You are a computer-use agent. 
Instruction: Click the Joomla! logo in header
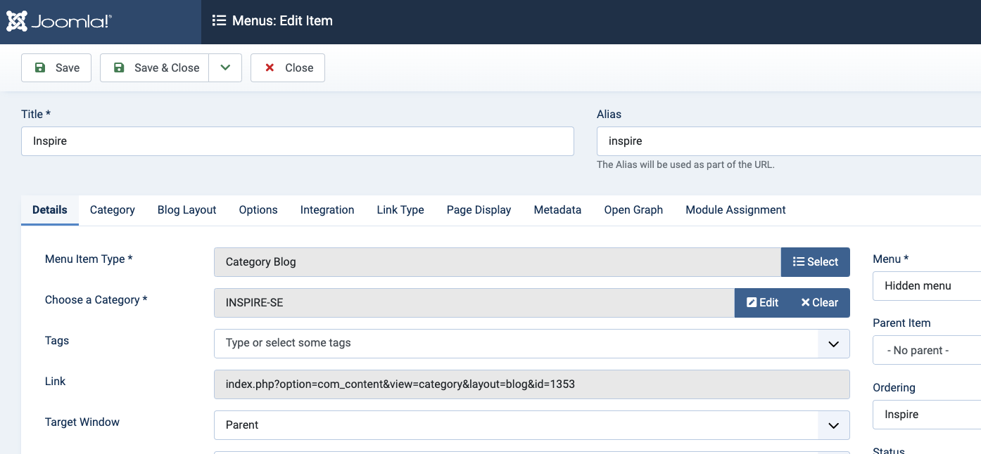pyautogui.click(x=59, y=22)
